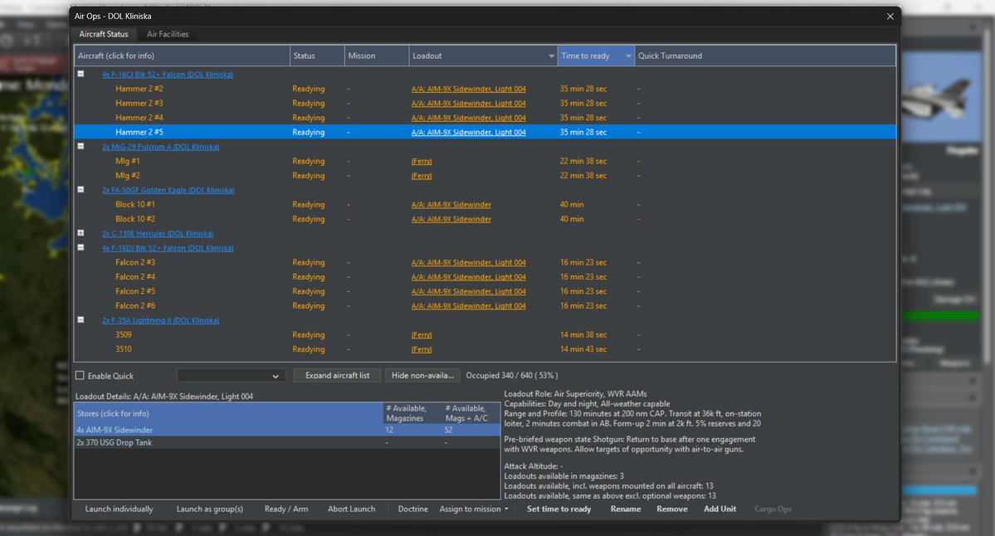Click the Add Unit button
Image resolution: width=995 pixels, height=536 pixels.
click(x=719, y=509)
